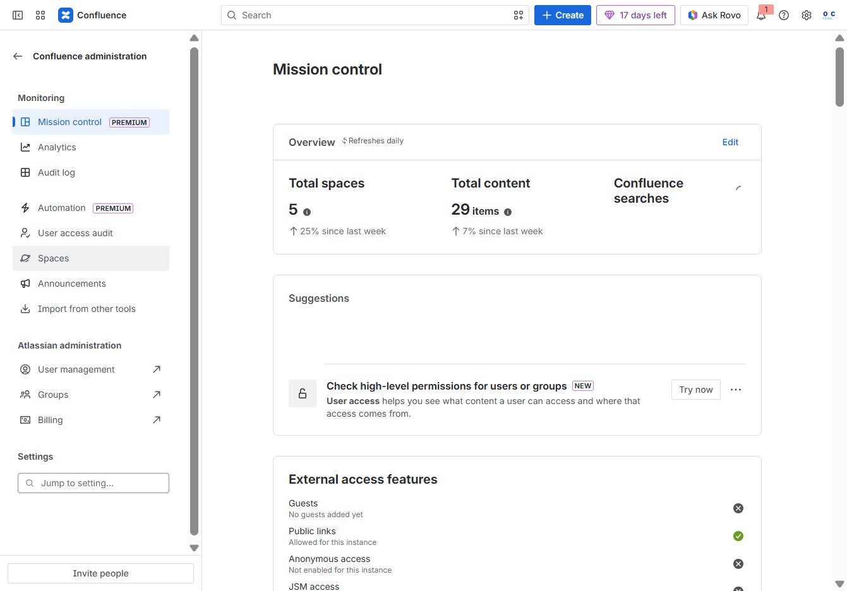Click the main page scrollbar down arrow
The image size is (847, 591).
839,584
